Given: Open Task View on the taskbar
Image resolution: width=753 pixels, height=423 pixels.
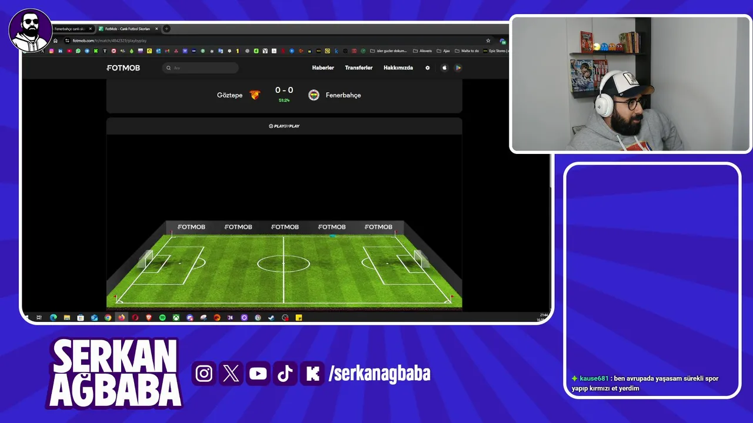Looking at the screenshot, I should coord(39,318).
